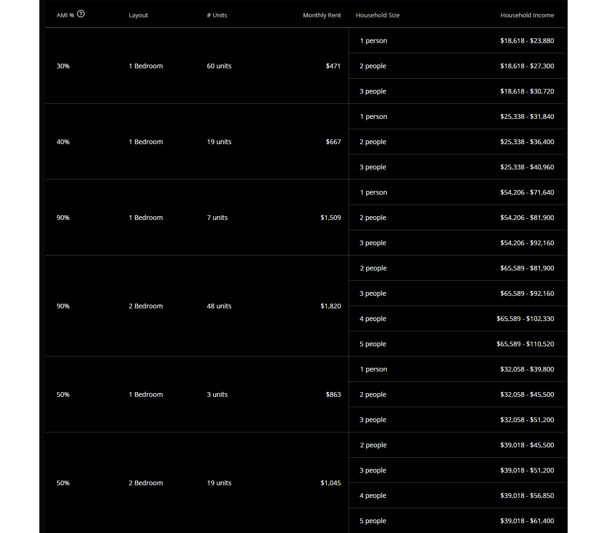Open the AMI % help question-mark icon

(x=81, y=14)
